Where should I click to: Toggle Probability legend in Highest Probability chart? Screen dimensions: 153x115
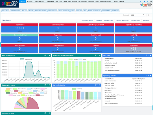(77, 89)
